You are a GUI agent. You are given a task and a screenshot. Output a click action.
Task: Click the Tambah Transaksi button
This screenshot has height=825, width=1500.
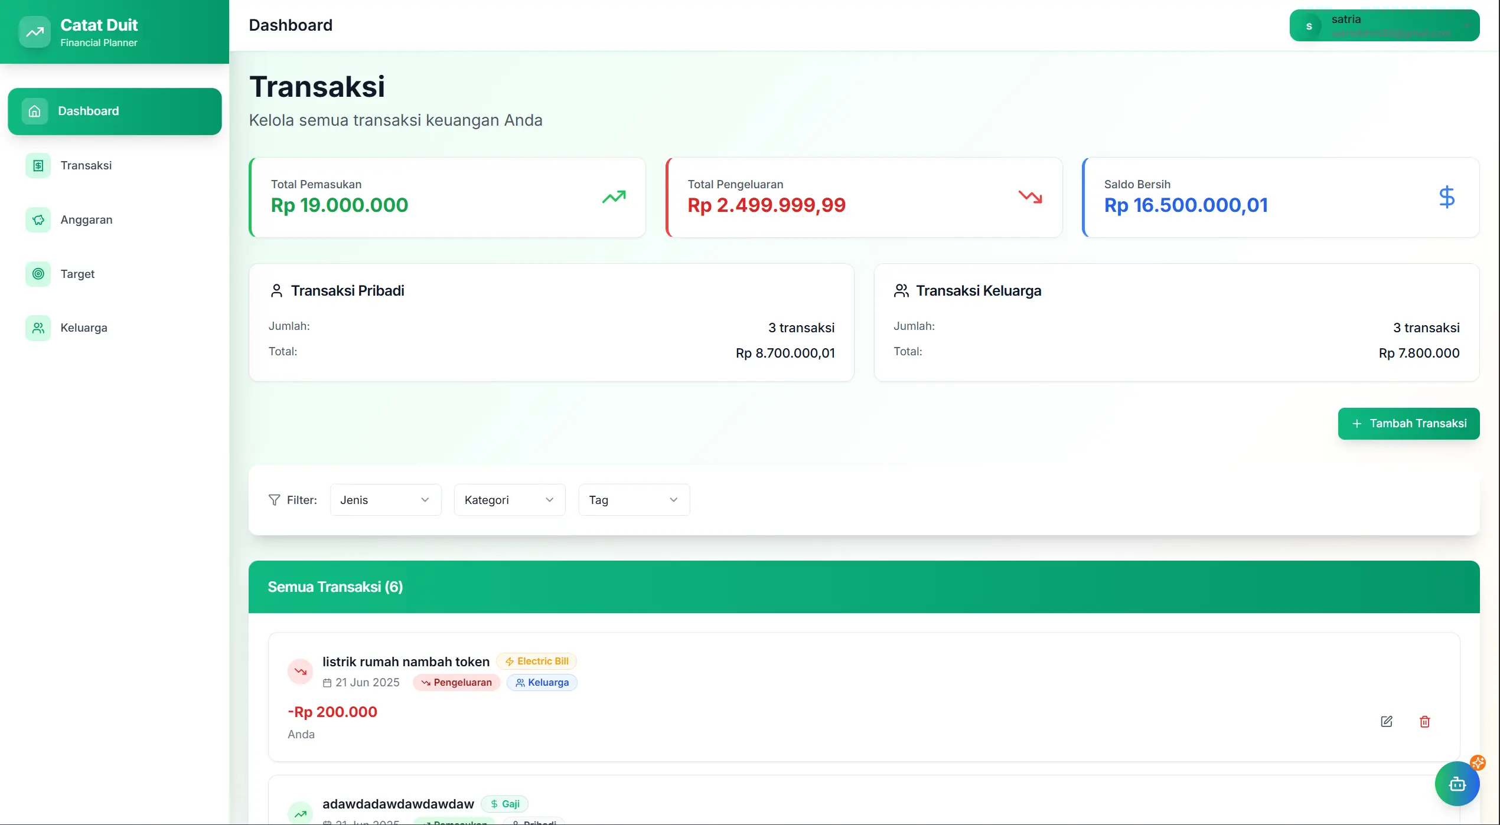tap(1408, 423)
